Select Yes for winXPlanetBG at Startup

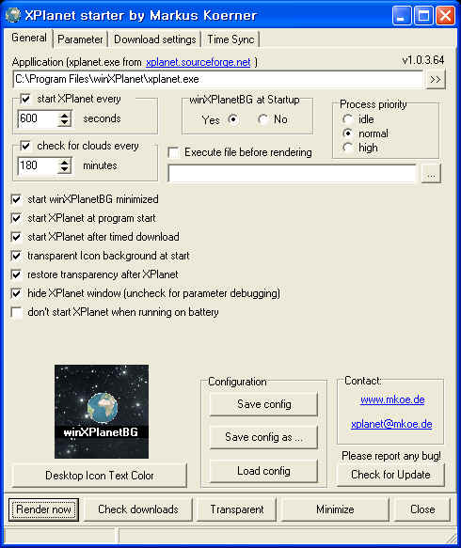coord(233,119)
